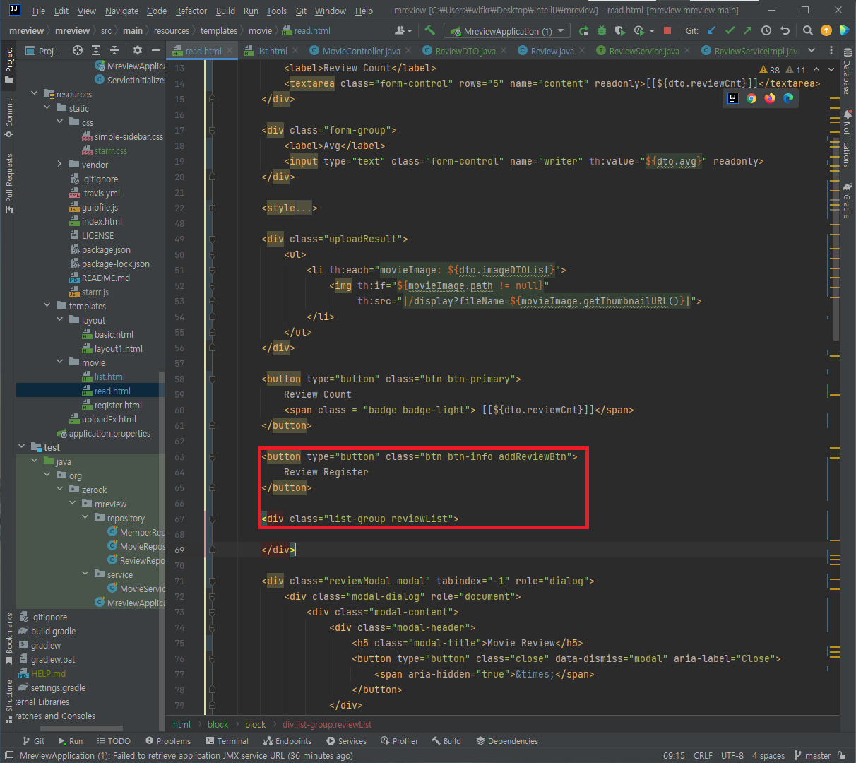Run MreviewApplication with the rerun icon

[x=583, y=30]
